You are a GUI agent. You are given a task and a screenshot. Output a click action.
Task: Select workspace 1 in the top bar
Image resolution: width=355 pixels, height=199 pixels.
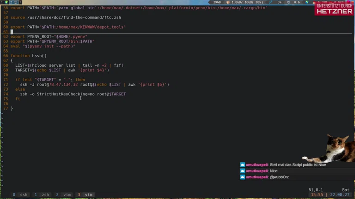(2, 2)
